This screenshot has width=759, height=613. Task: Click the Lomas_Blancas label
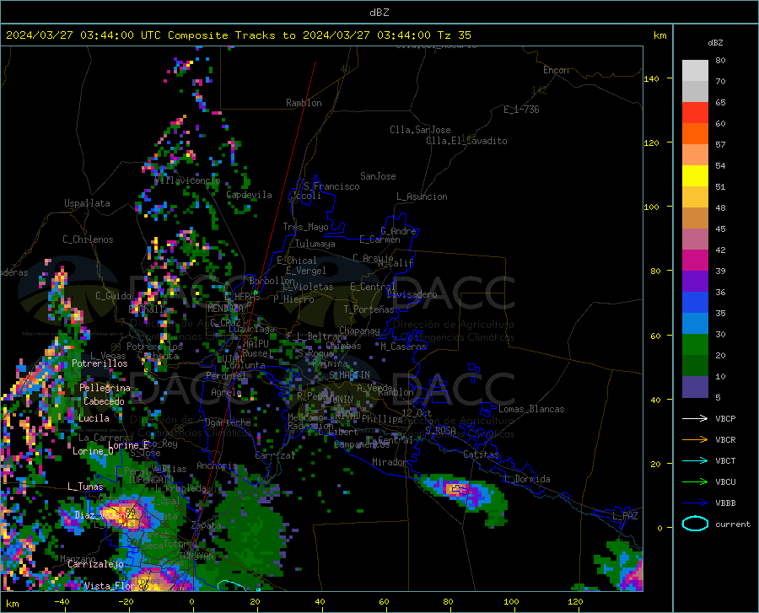click(x=531, y=409)
